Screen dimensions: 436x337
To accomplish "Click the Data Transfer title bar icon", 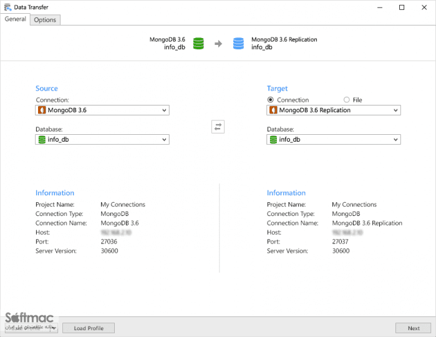I will 7,7.
